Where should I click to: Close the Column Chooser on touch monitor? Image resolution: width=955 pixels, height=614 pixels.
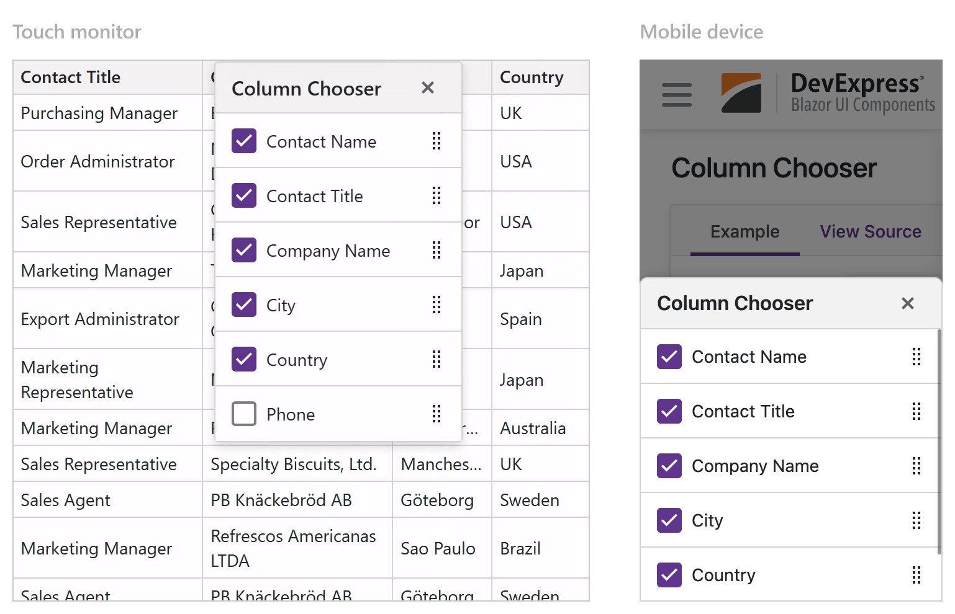pyautogui.click(x=428, y=88)
